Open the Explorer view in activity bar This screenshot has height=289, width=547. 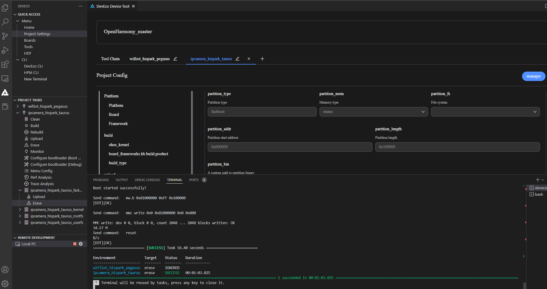point(5,8)
